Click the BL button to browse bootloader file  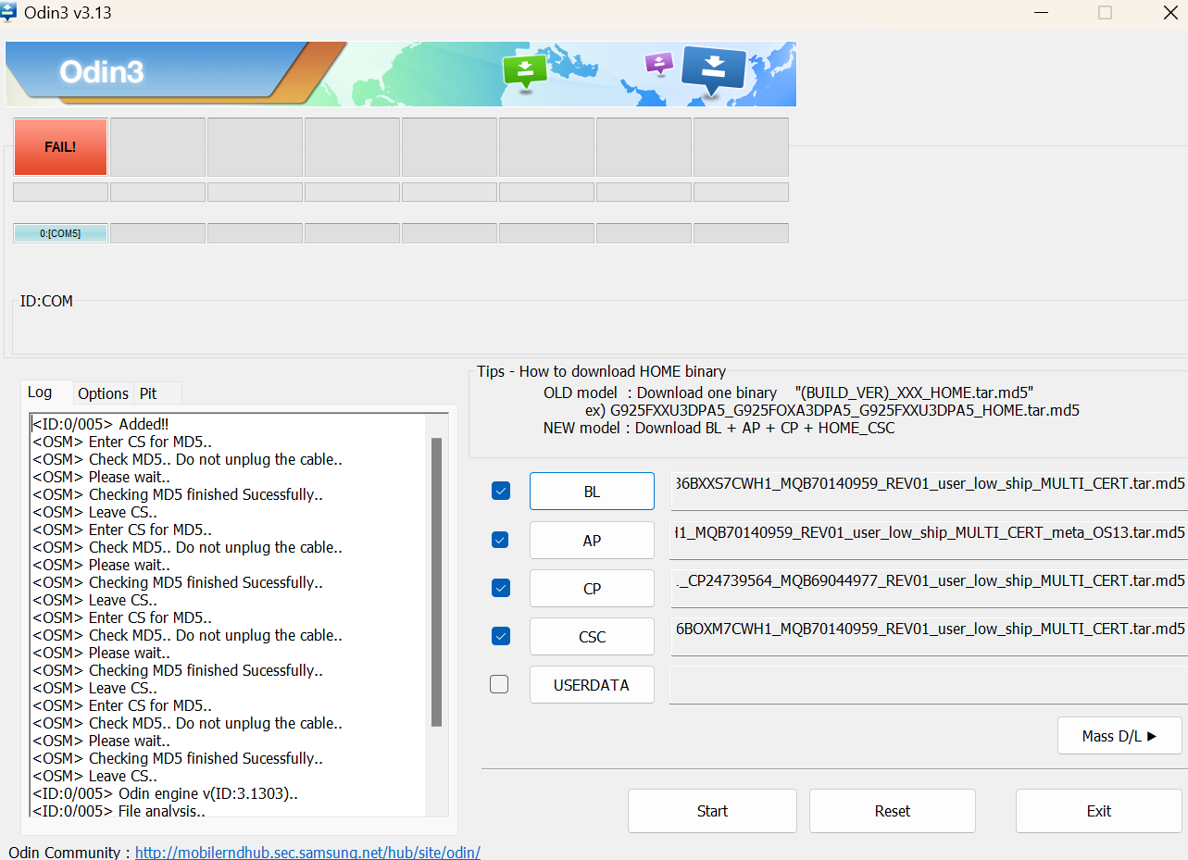point(592,491)
